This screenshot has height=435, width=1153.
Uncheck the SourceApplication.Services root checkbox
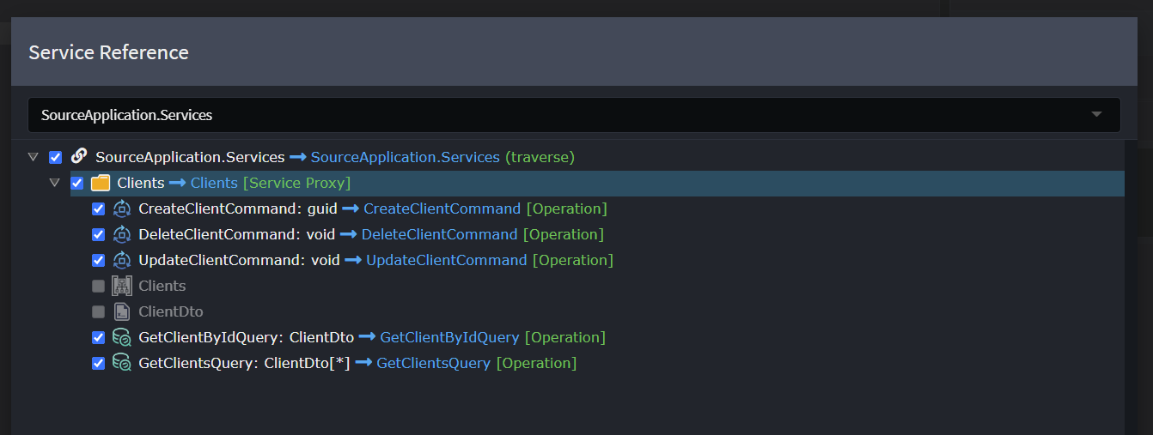click(x=56, y=157)
